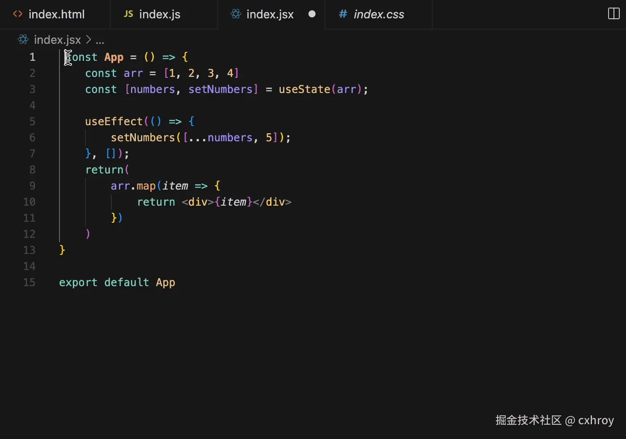
Task: Click the unsaved indicator to close index.jsx
Action: [312, 14]
